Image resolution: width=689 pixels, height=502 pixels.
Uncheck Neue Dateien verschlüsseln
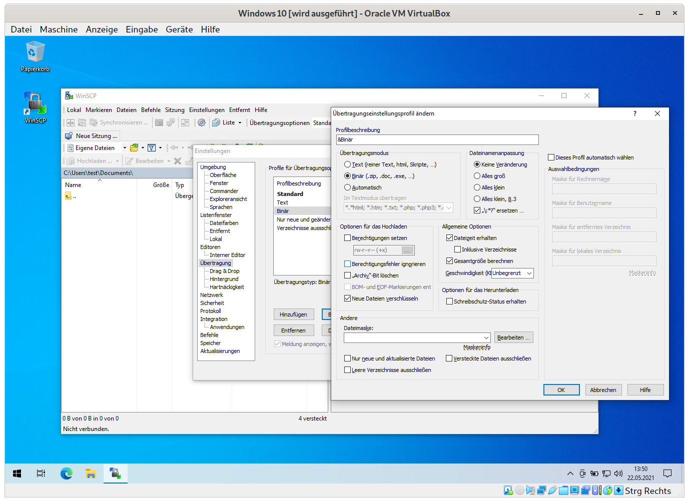348,298
